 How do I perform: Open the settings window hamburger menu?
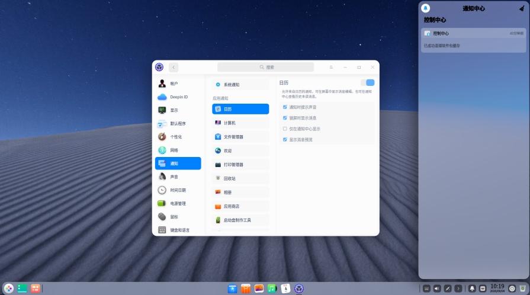(331, 68)
